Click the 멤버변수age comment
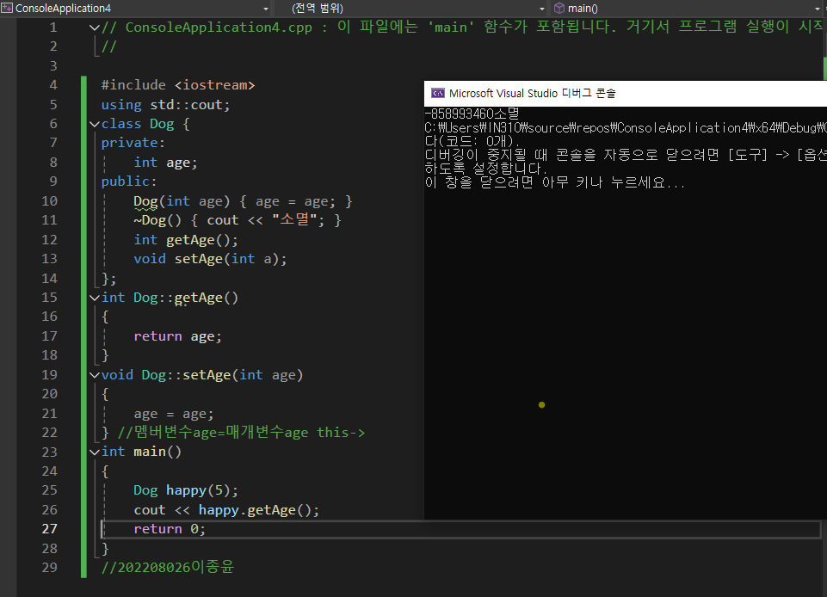 tap(241, 433)
